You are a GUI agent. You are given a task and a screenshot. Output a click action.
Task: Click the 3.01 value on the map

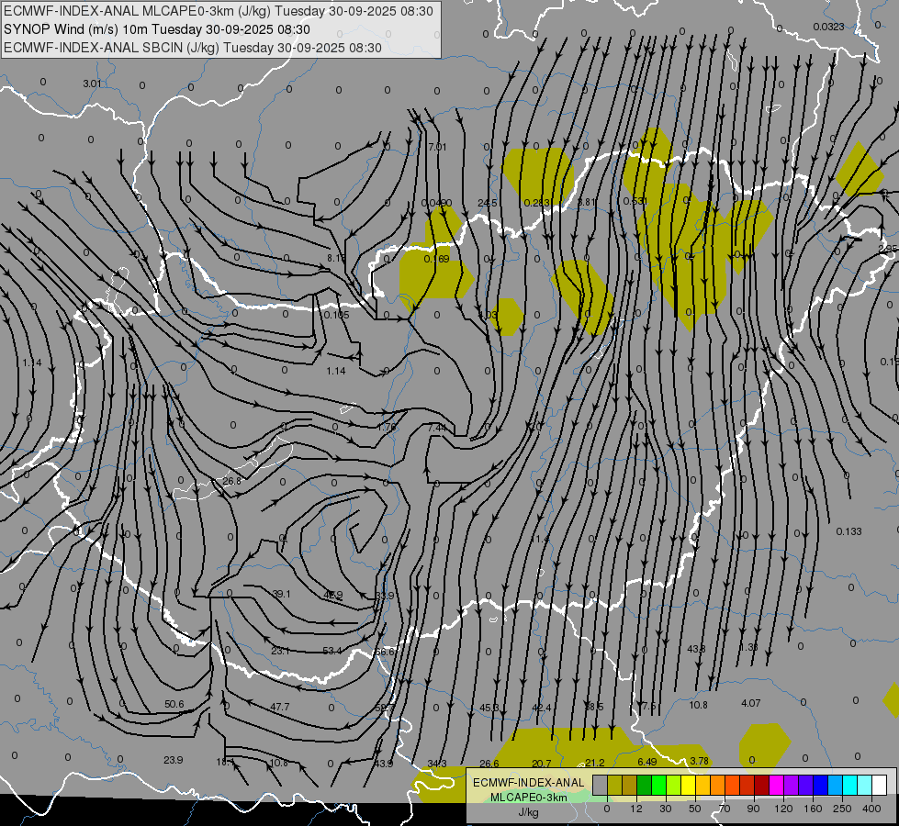click(93, 84)
